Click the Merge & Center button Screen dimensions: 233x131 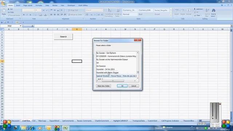coord(75,15)
